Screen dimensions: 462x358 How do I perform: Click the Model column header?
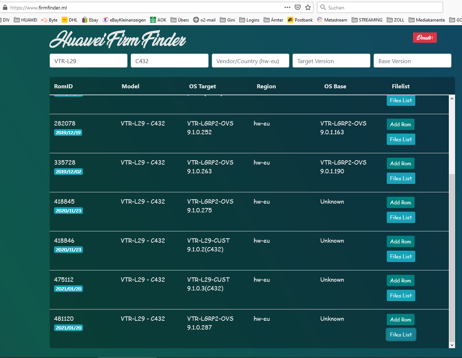130,86
